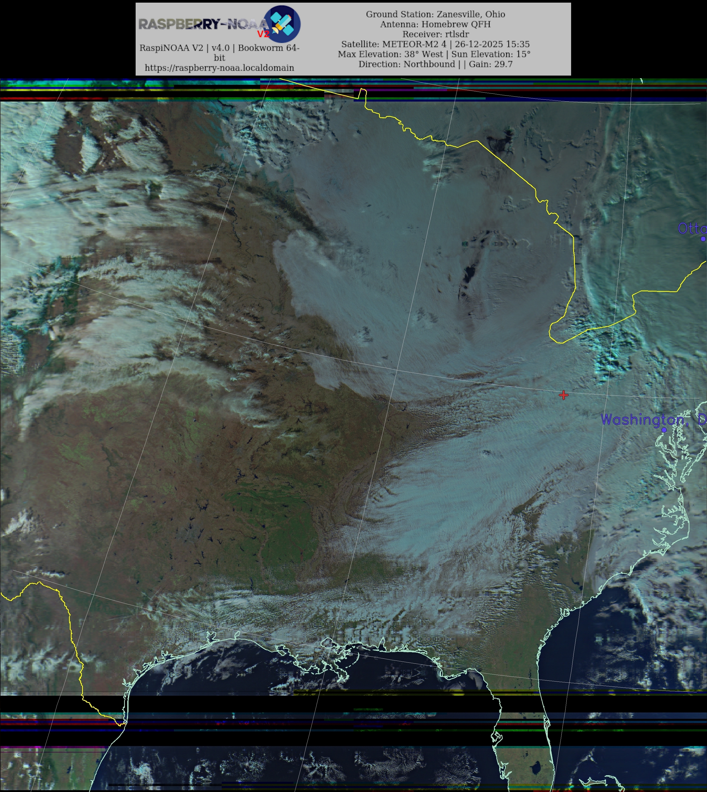Click the red V2 badge on logo
The height and width of the screenshot is (792, 707).
point(263,34)
